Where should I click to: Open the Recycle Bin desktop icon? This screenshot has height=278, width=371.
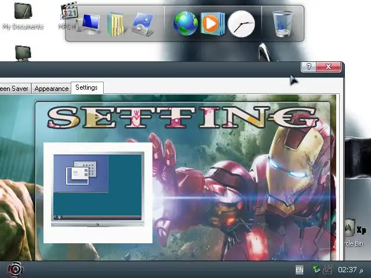click(x=354, y=233)
